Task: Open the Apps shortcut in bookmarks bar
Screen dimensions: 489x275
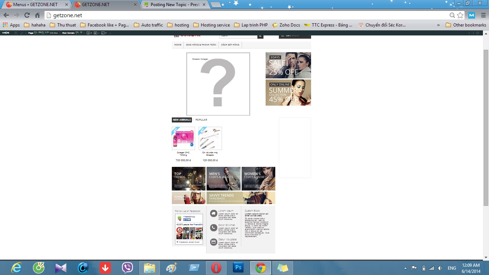Action: tap(11, 25)
